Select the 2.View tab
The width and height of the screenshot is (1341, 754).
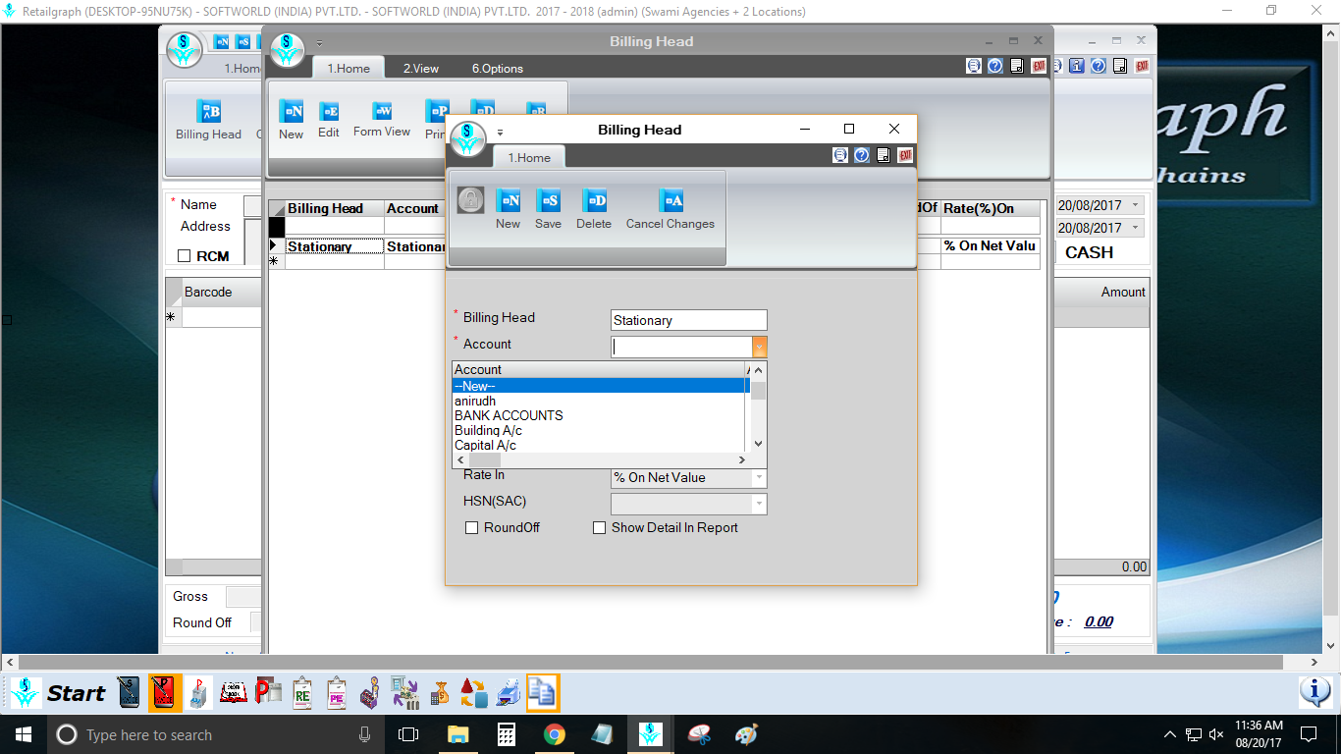(x=421, y=68)
